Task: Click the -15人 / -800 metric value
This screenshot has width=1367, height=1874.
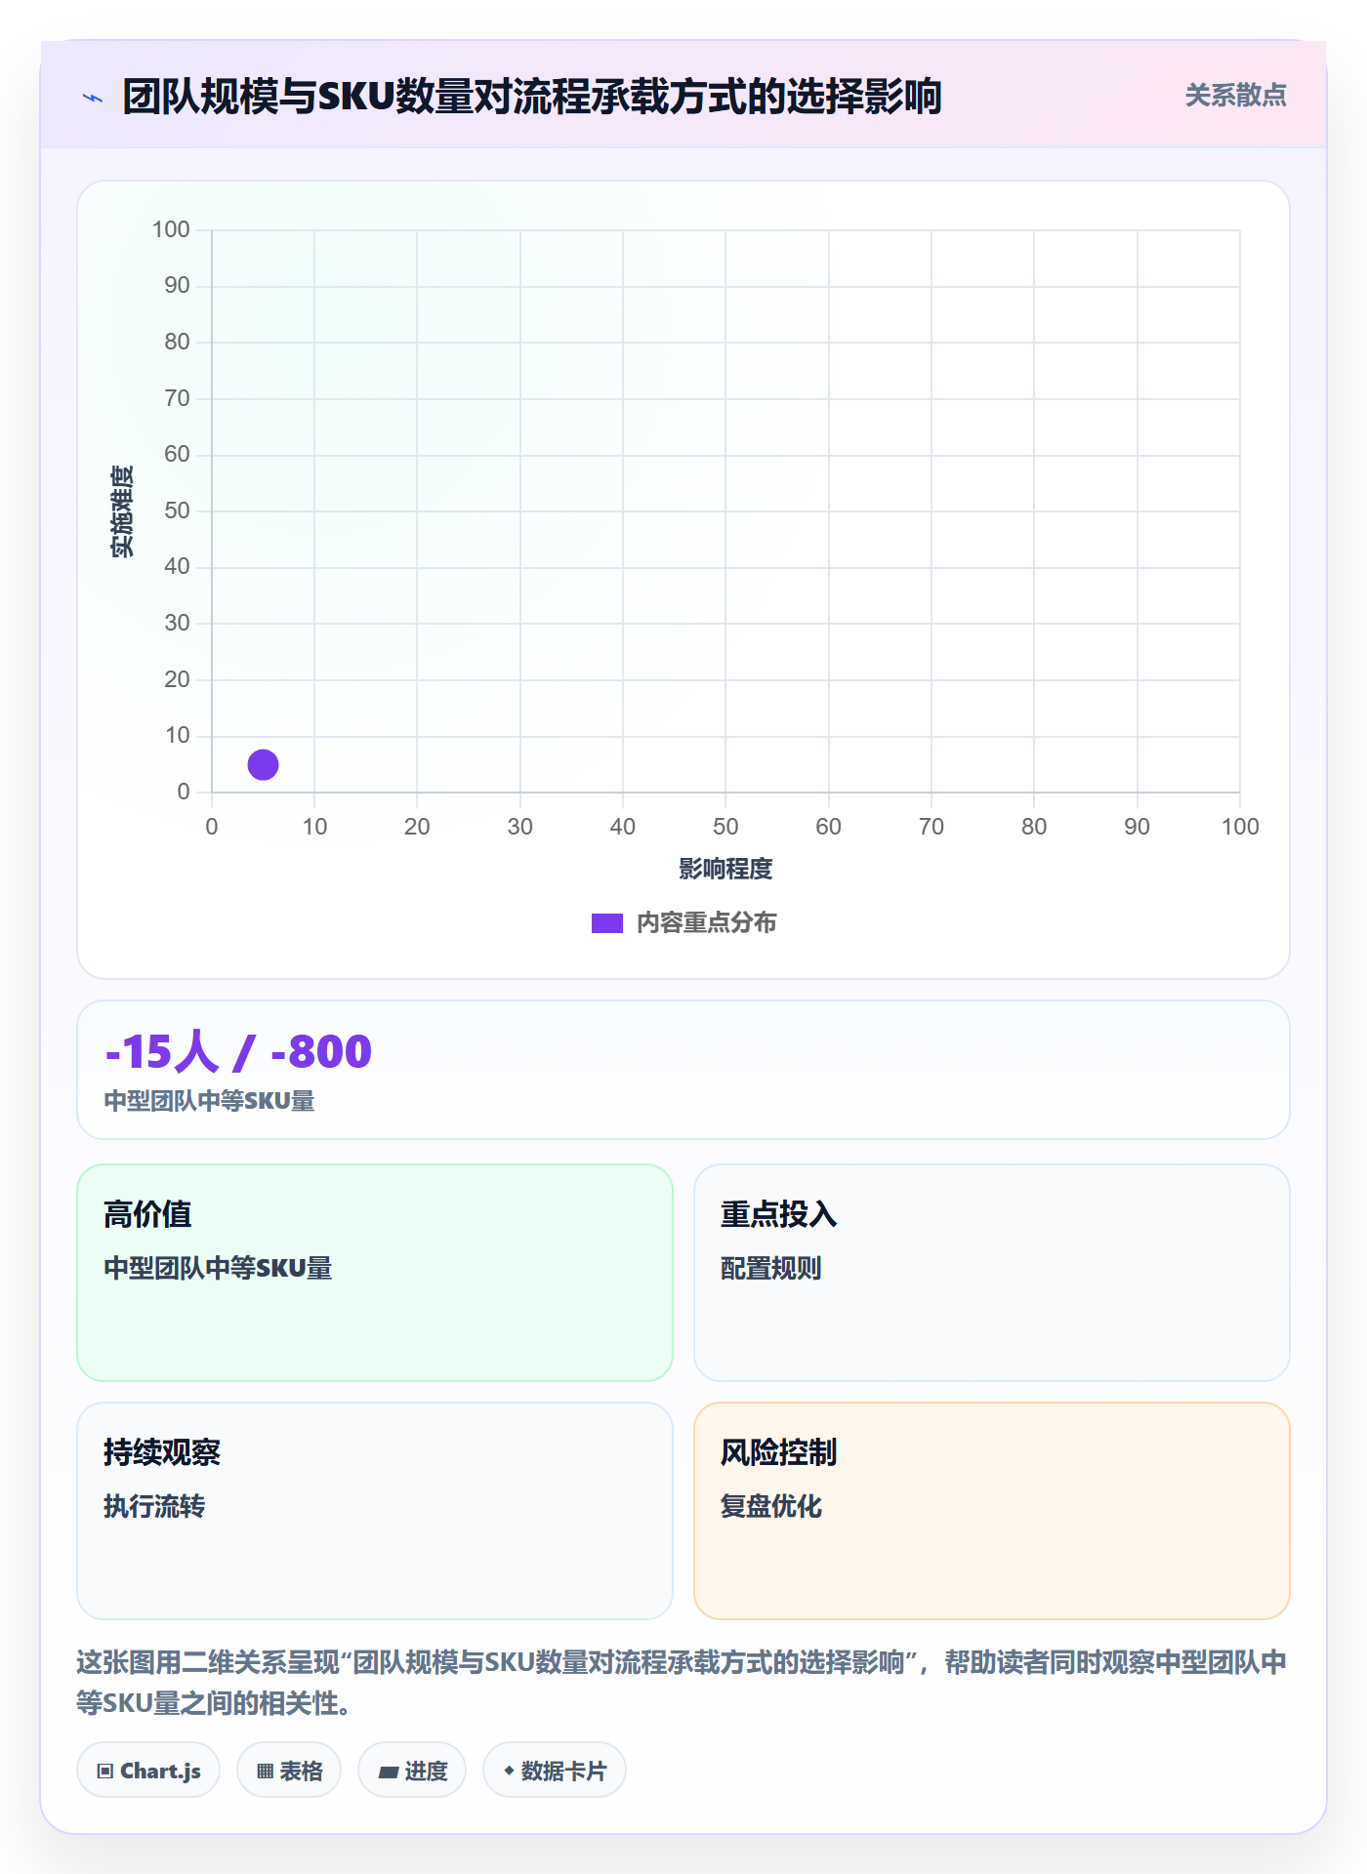Action: (238, 1052)
